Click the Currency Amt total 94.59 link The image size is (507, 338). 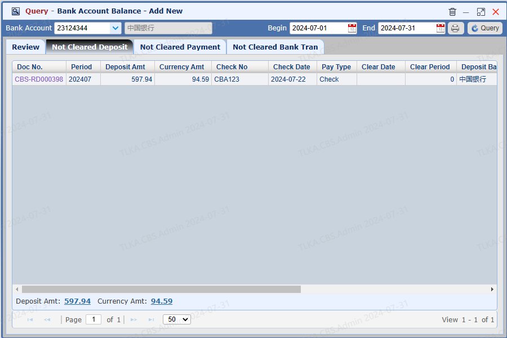(162, 301)
